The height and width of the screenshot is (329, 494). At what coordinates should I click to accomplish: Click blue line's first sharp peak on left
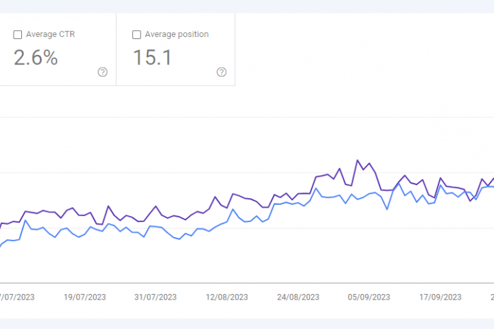click(x=25, y=220)
